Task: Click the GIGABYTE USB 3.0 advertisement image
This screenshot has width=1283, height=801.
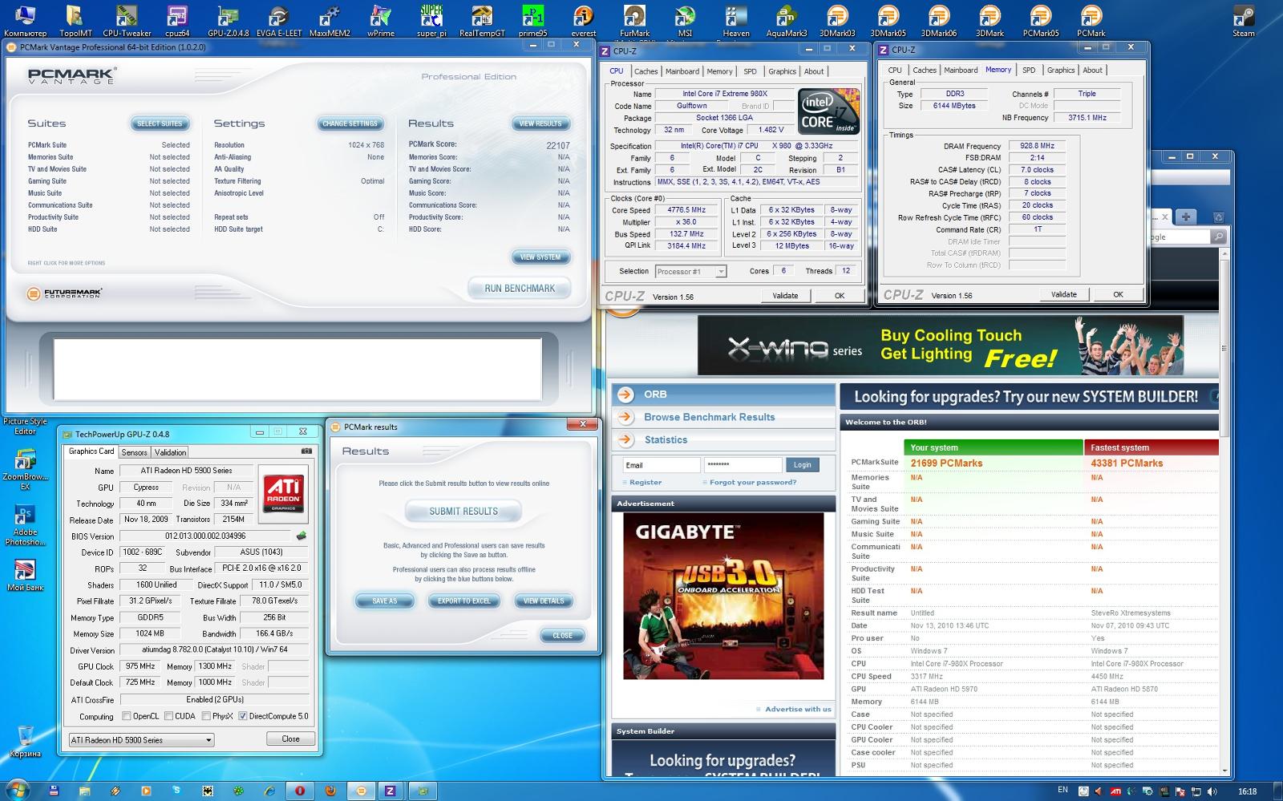Action: tap(723, 597)
